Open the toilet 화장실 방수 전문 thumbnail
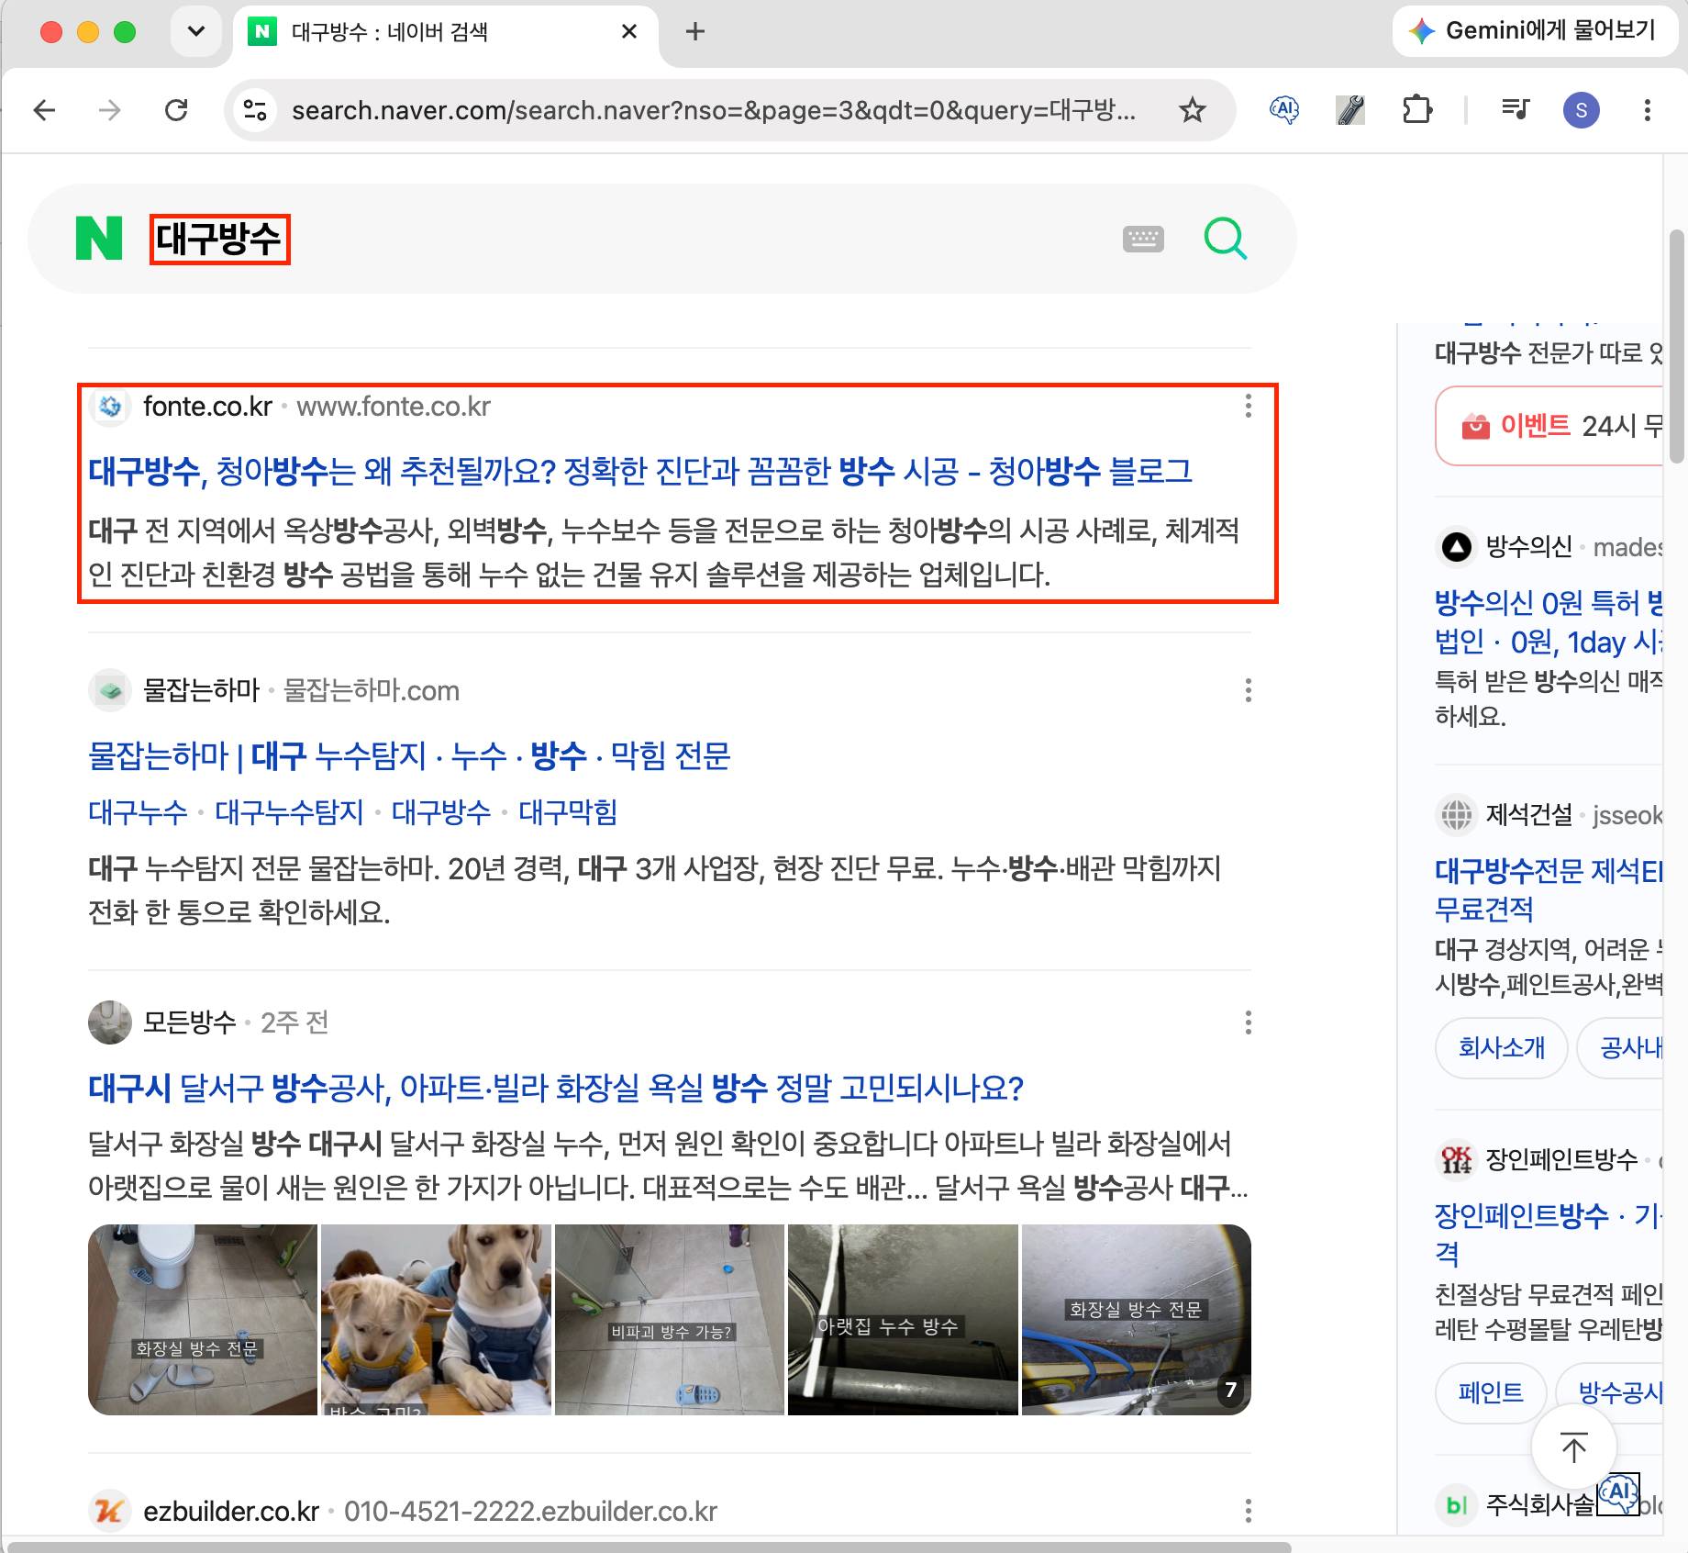 click(x=203, y=1319)
